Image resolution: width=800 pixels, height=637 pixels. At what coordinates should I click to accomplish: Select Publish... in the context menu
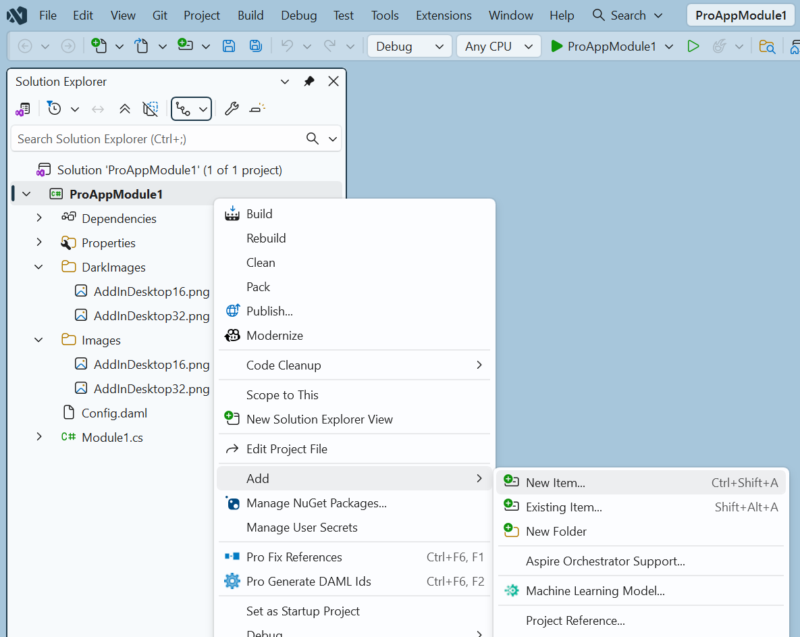354,311
